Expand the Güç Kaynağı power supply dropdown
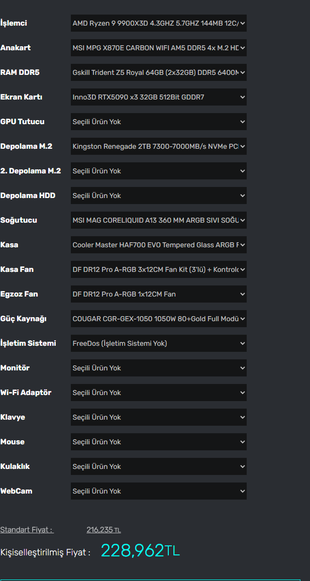 (x=158, y=319)
